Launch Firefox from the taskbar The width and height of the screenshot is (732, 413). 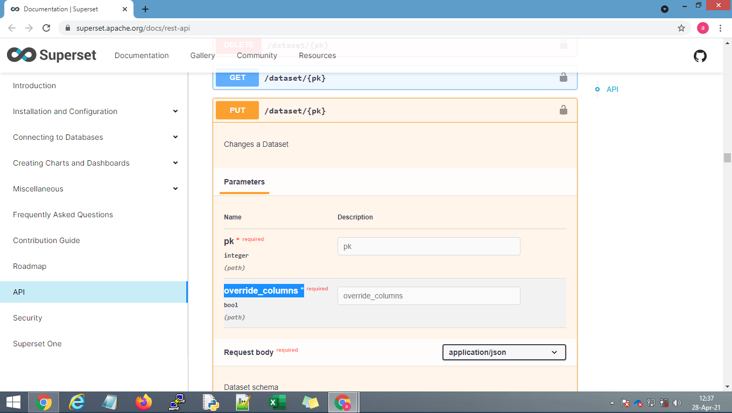(x=143, y=402)
